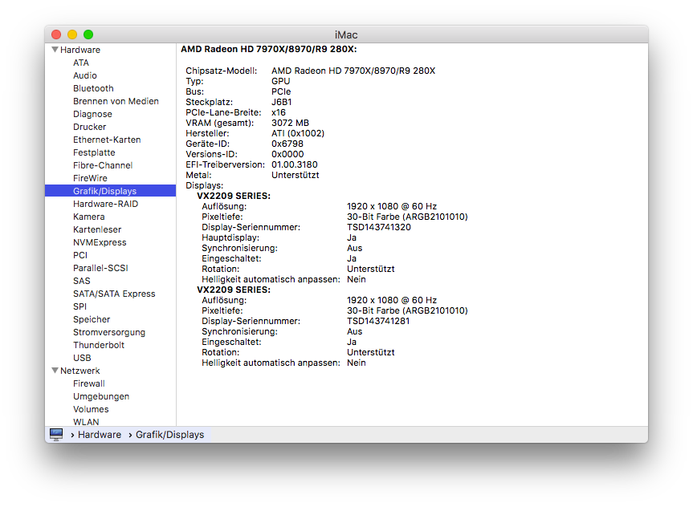Viewport: 693px width, 507px height.
Task: Select Volumes under Netzwerk
Action: [91, 409]
